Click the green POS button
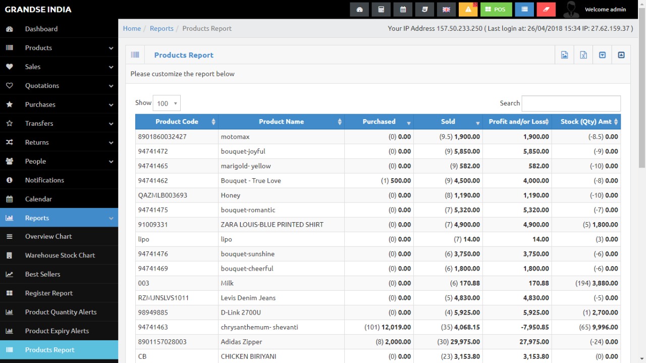Screen dimensions: 646x363 point(496,10)
